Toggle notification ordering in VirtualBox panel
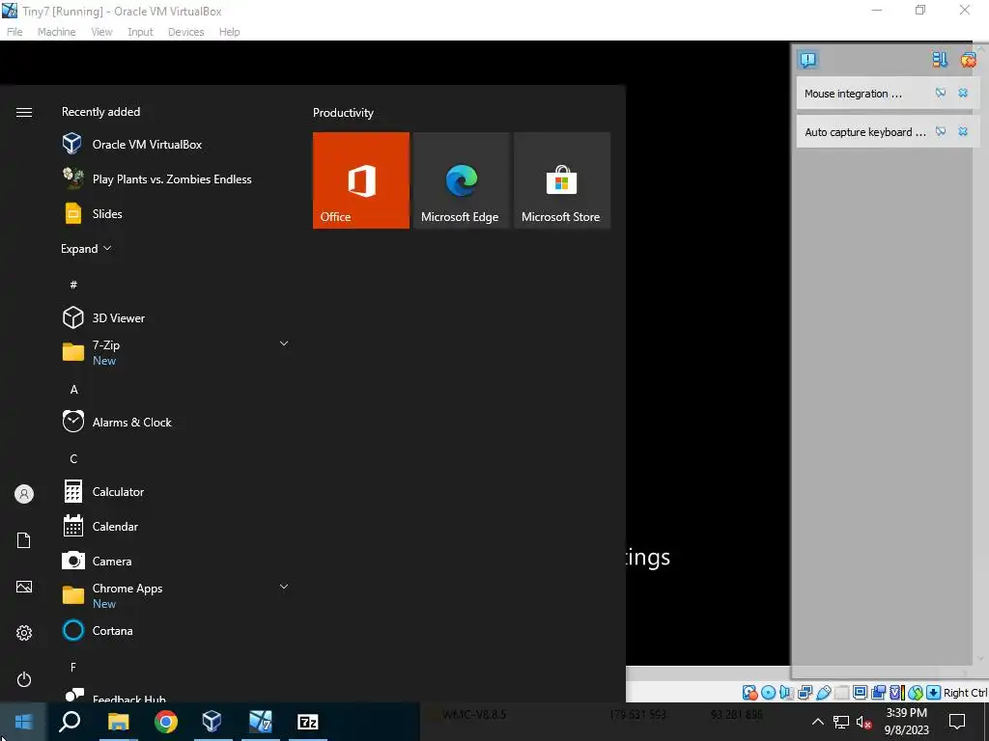Viewport: 989px width, 741px height. point(940,60)
